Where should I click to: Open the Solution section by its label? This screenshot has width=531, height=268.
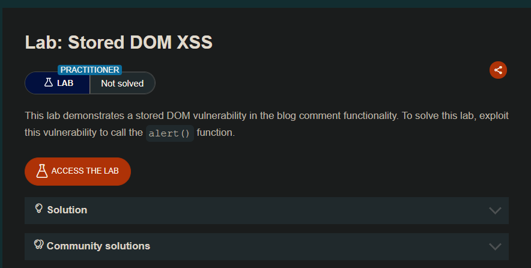click(67, 210)
